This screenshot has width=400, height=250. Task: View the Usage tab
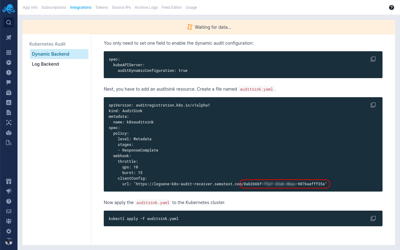click(191, 7)
